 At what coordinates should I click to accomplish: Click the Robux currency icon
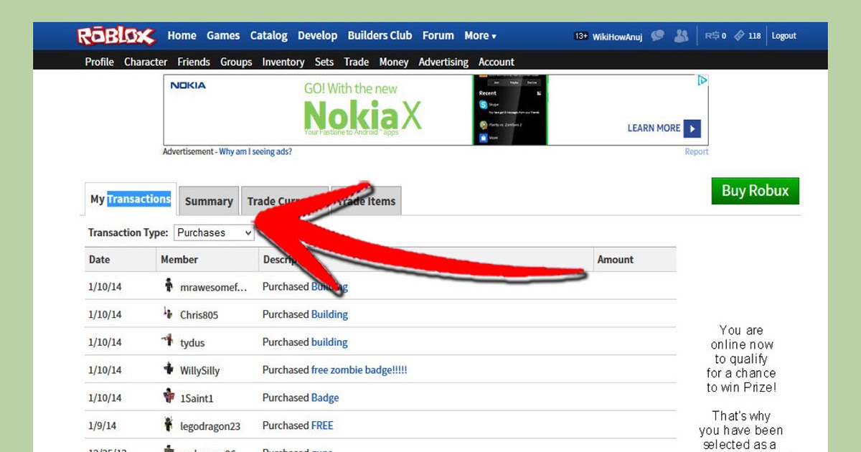coord(712,36)
